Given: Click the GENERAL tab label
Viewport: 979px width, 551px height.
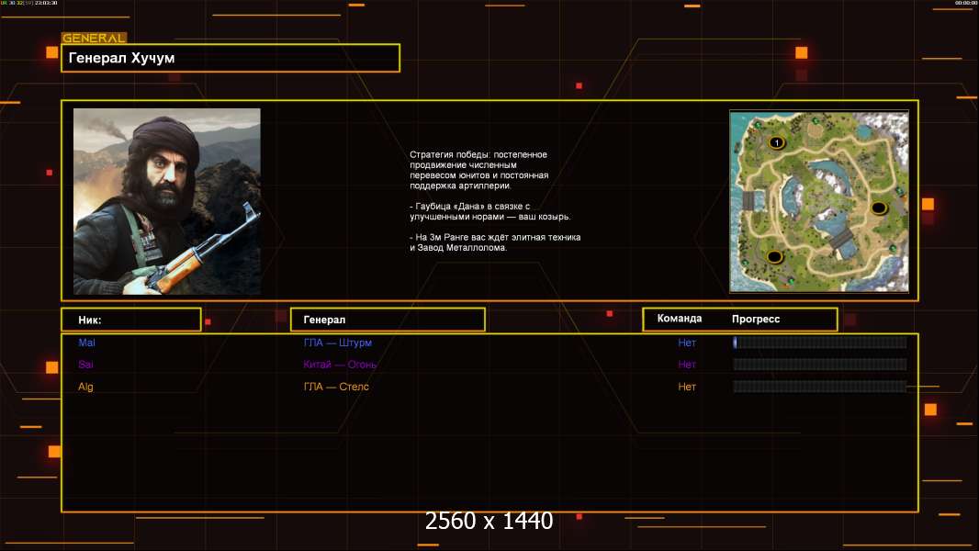Looking at the screenshot, I should point(94,39).
